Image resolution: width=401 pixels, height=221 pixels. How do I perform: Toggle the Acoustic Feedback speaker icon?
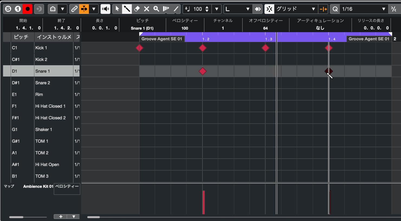pos(105,9)
